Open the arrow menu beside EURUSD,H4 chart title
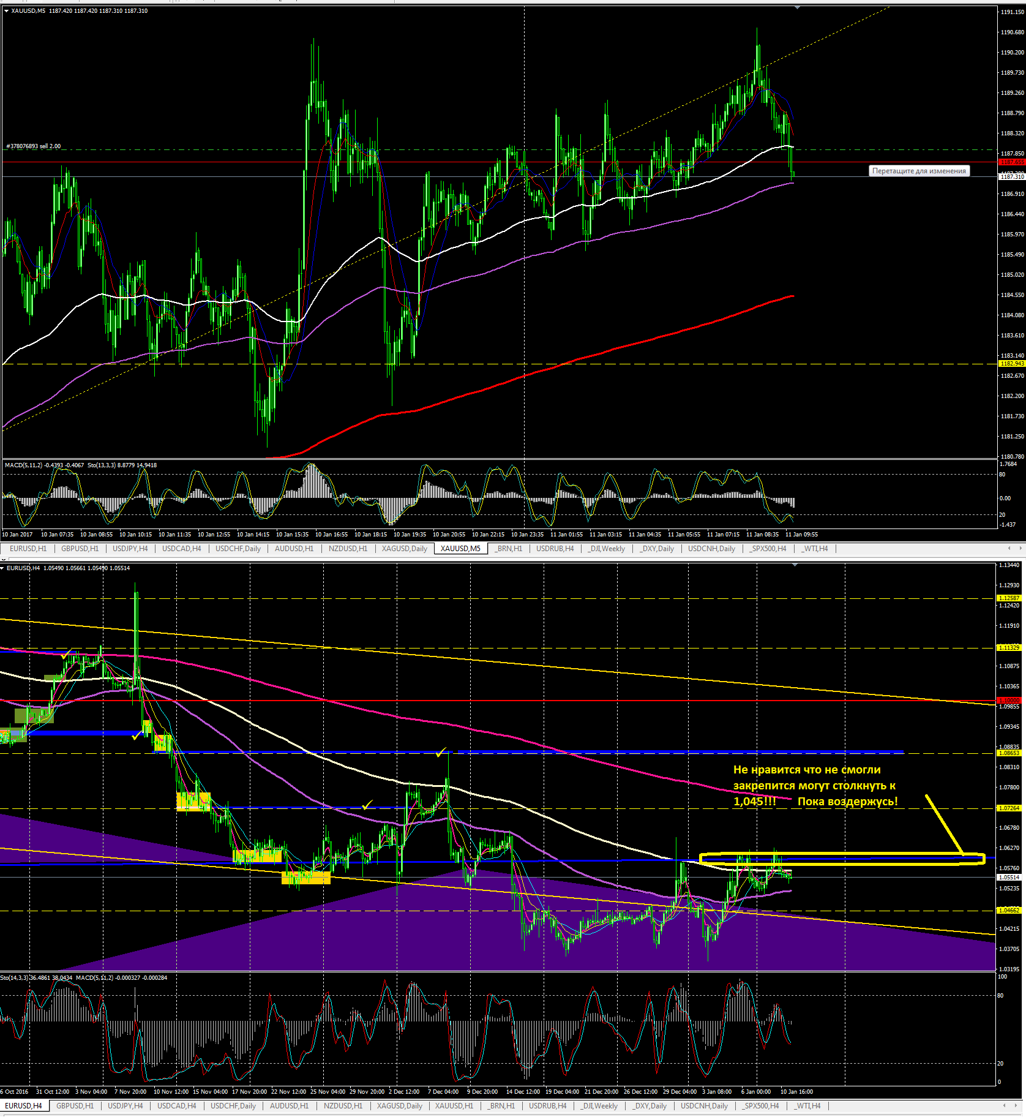This screenshot has width=1026, height=1117. click(3, 568)
